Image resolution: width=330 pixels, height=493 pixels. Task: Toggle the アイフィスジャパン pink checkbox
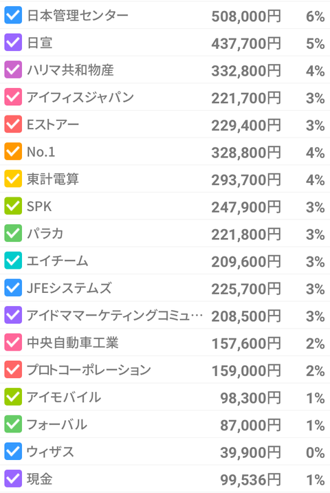click(x=13, y=97)
